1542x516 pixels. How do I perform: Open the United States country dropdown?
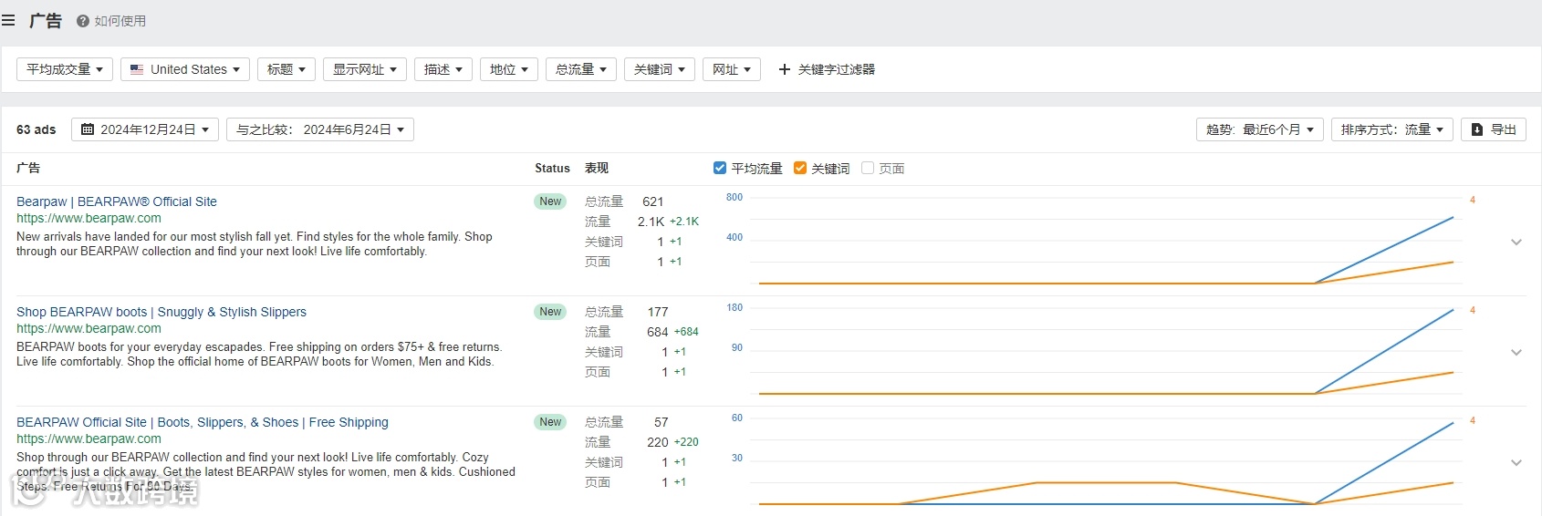click(x=185, y=69)
